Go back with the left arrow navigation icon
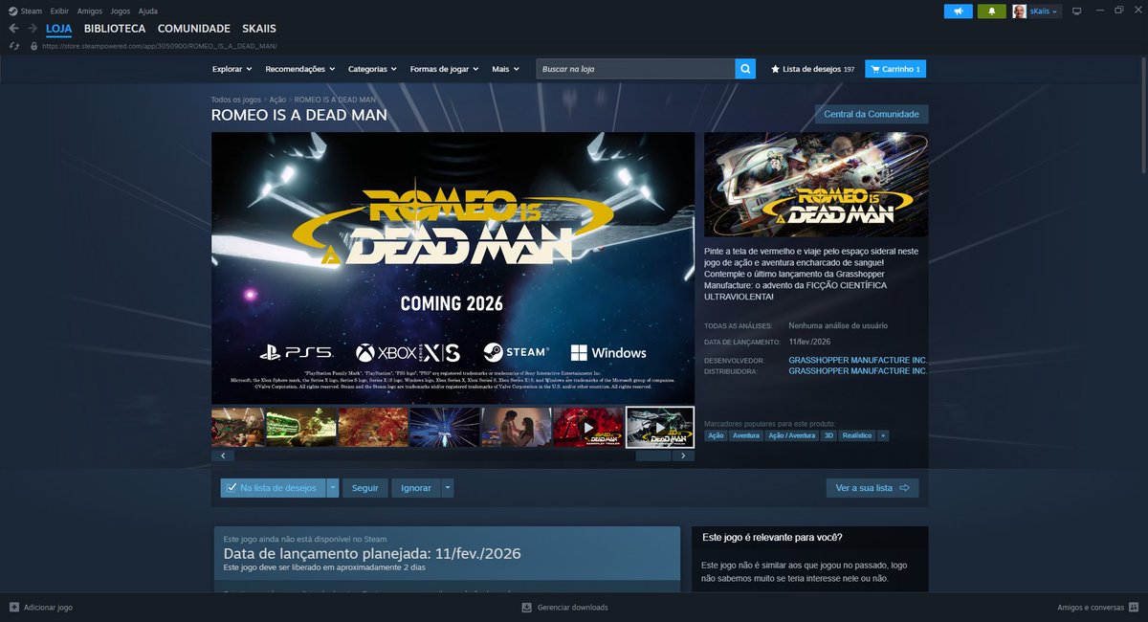 pos(13,29)
